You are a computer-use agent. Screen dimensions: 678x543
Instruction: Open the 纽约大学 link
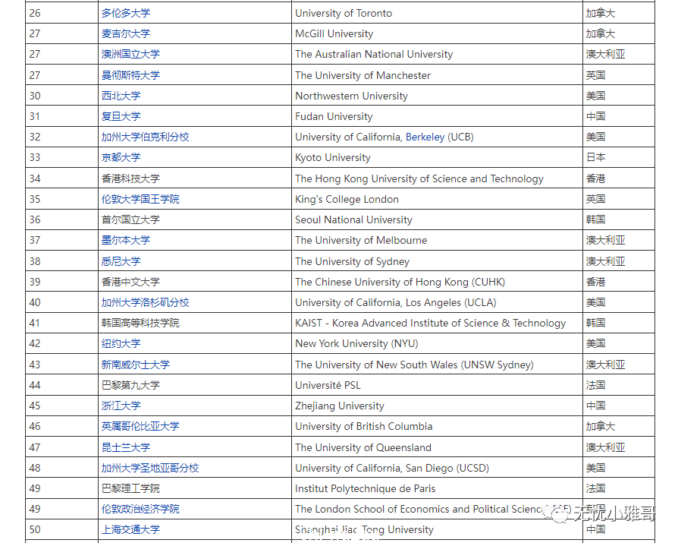click(121, 343)
